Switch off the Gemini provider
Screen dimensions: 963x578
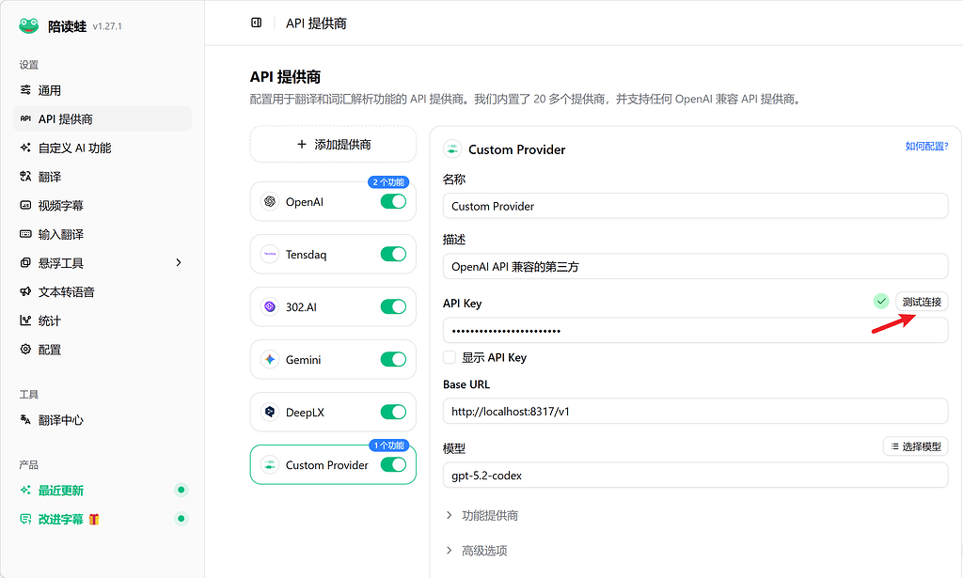[393, 360]
